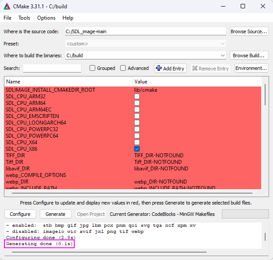Screen dimensions: 273x260
Task: Click the TIFF_DIR-NOTFOUND value
Action: coord(159,155)
